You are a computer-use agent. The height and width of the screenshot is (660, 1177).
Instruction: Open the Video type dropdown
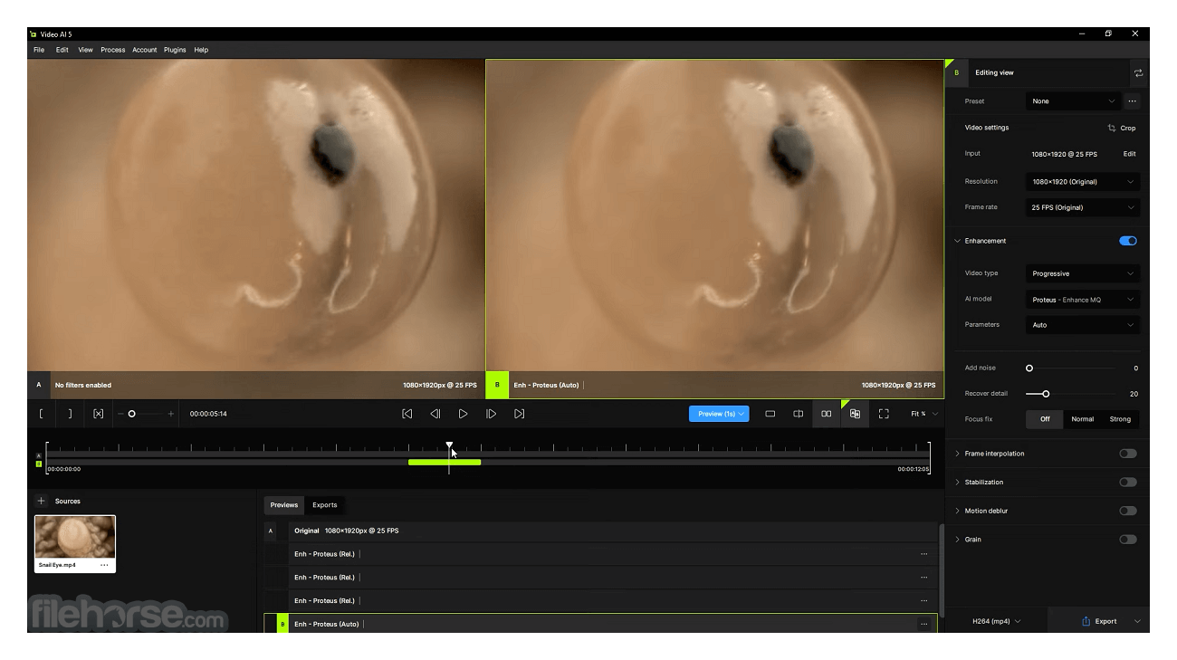coord(1083,273)
